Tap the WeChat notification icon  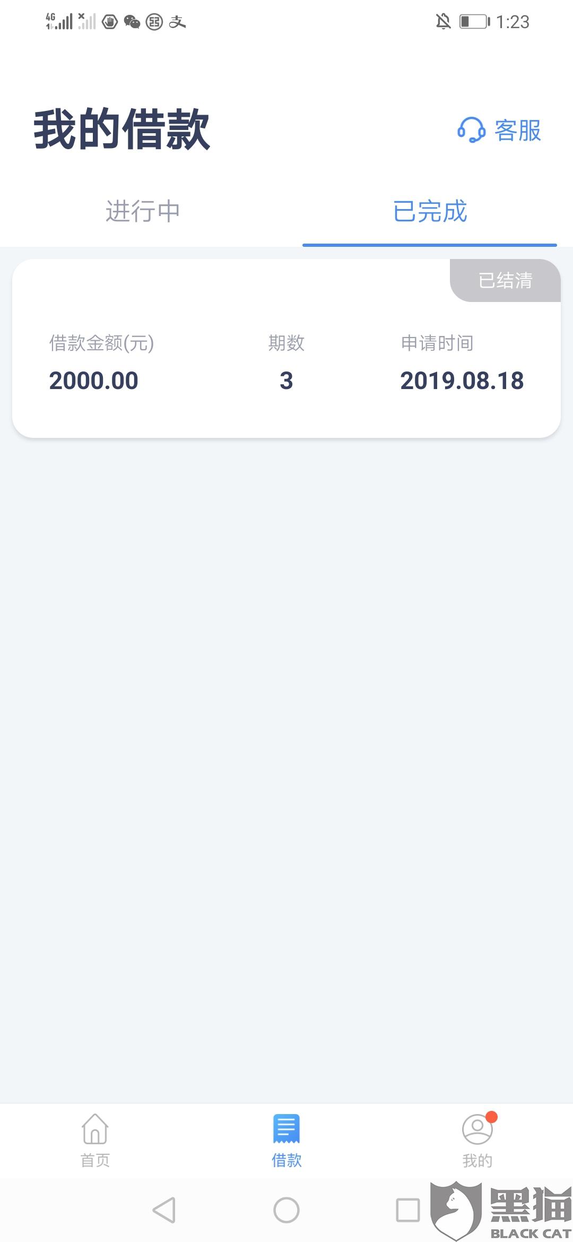click(x=132, y=22)
